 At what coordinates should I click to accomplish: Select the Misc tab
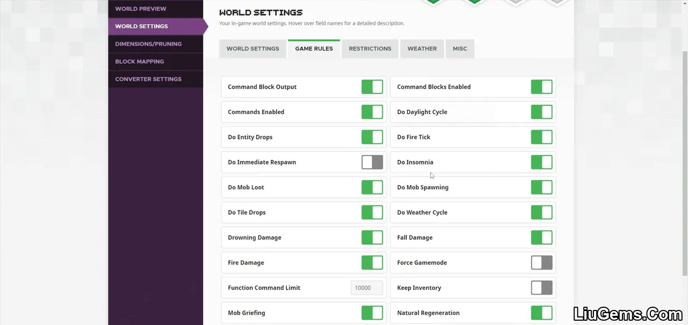460,48
